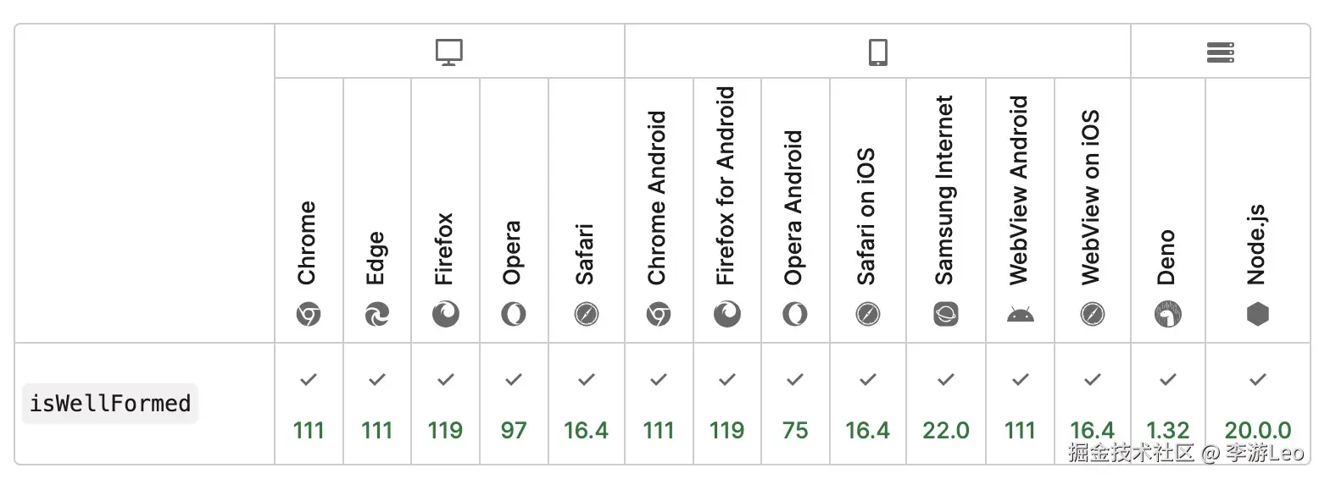Click the Deno 1.32 version cell

[x=1167, y=430]
